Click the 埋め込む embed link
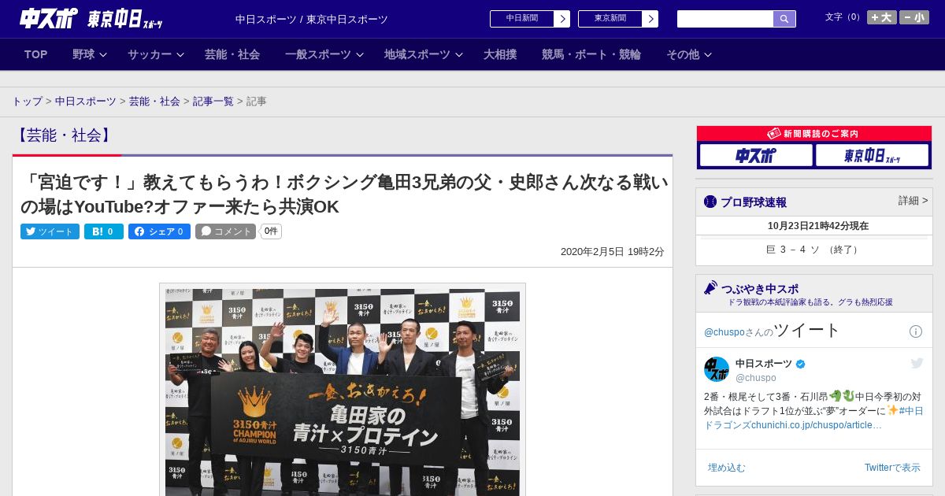The width and height of the screenshot is (945, 496). 726,468
